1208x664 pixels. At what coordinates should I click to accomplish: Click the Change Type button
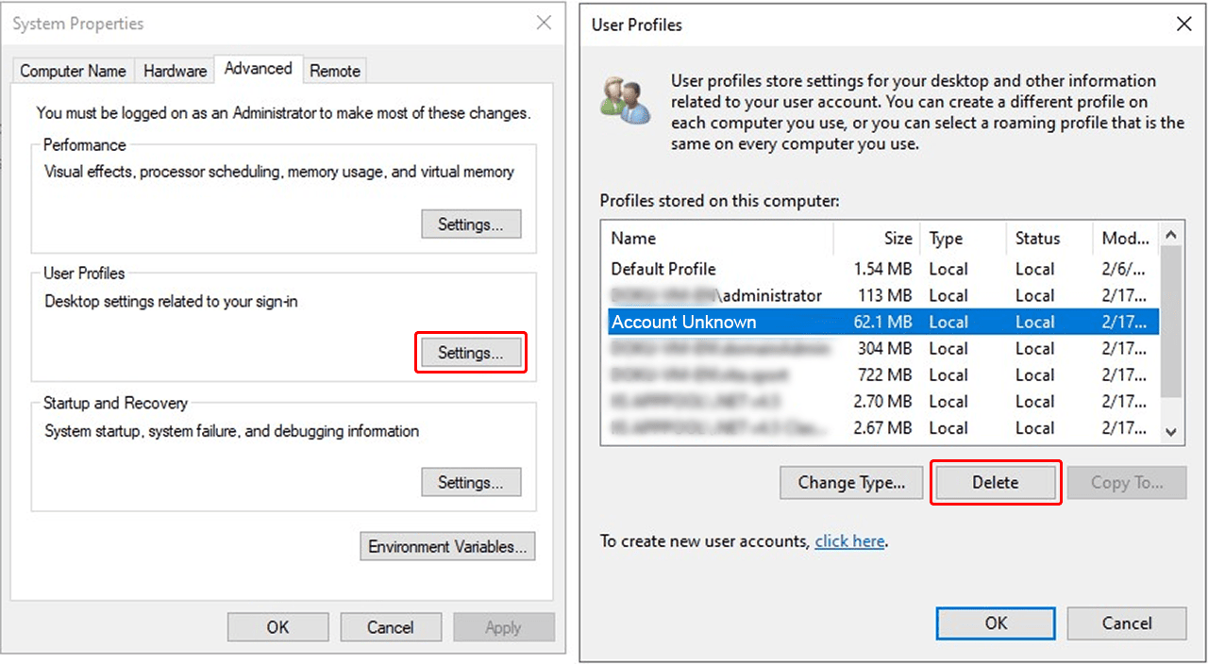(851, 482)
